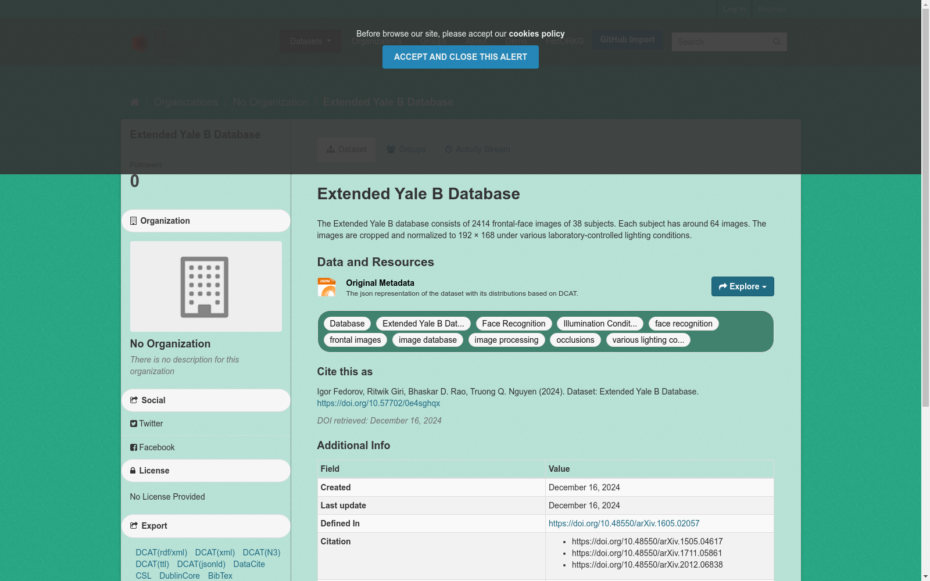The width and height of the screenshot is (930, 581).
Task: Export as DCAT(rdf/xml)
Action: 162,553
